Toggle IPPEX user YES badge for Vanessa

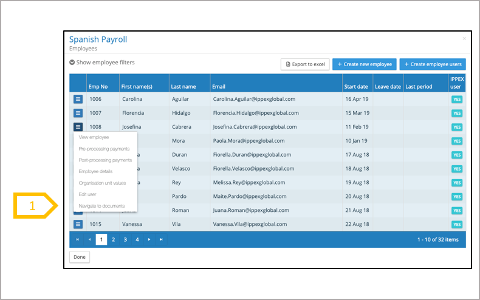pyautogui.click(x=457, y=224)
